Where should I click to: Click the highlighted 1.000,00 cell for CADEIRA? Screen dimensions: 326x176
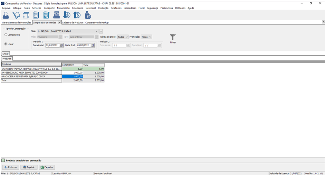(73, 77)
